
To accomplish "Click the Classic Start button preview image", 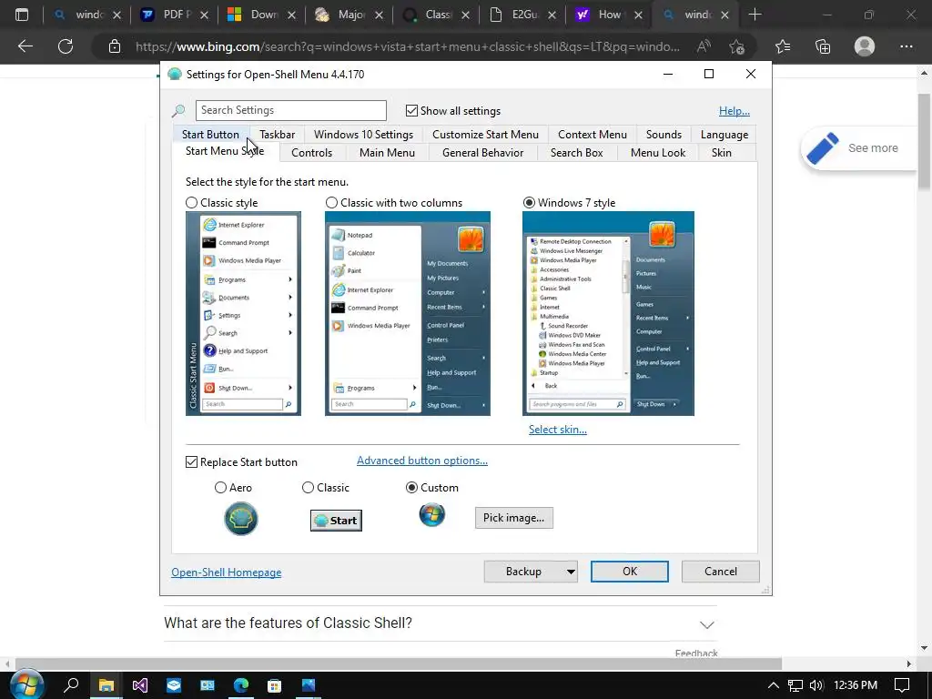I will point(336,520).
